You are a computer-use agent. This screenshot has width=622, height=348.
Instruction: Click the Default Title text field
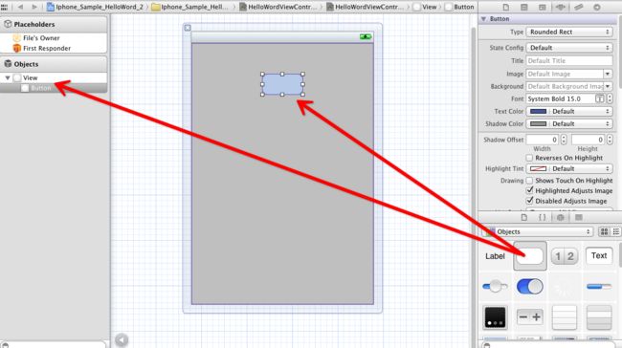click(x=569, y=60)
